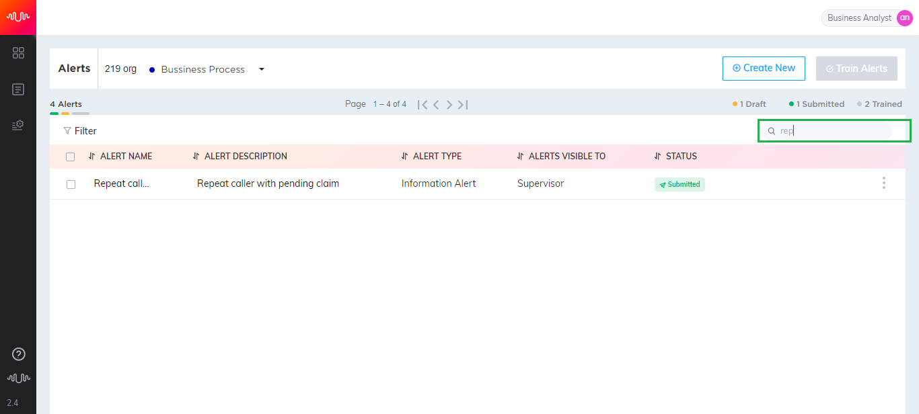Click the version number 2.4
919x414 pixels.
click(x=13, y=403)
